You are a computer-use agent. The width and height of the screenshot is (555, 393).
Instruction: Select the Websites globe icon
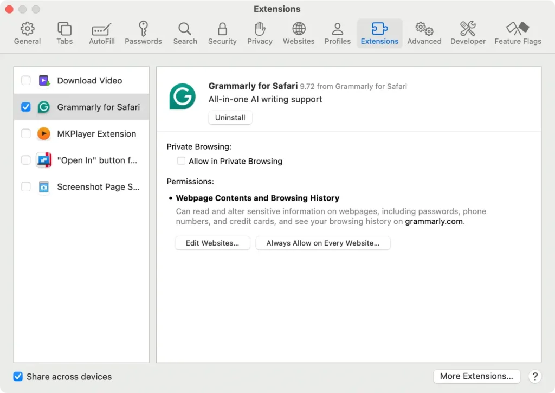(x=299, y=32)
